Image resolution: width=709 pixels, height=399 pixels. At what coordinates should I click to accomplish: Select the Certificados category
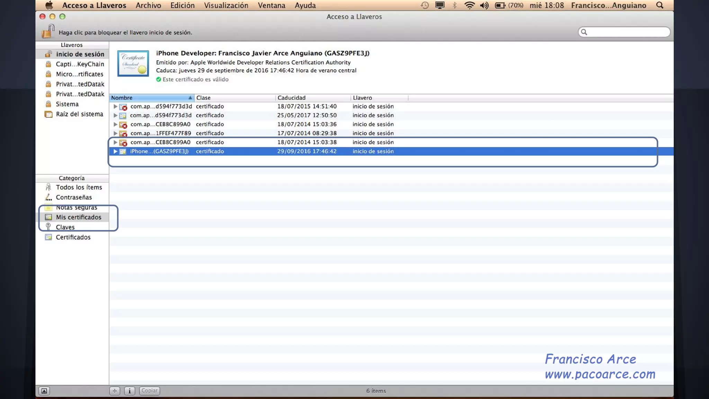click(x=73, y=237)
